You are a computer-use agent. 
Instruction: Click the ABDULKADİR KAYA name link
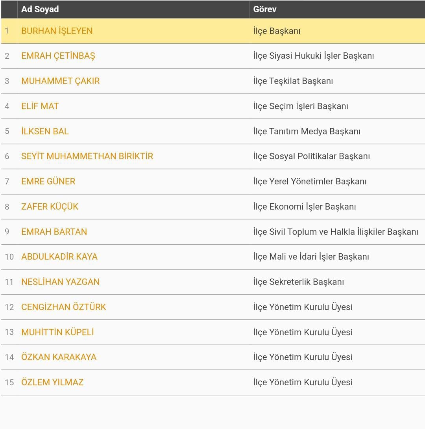pyautogui.click(x=59, y=256)
